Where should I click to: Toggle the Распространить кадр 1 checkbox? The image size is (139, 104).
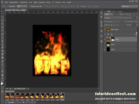click(x=124, y=21)
